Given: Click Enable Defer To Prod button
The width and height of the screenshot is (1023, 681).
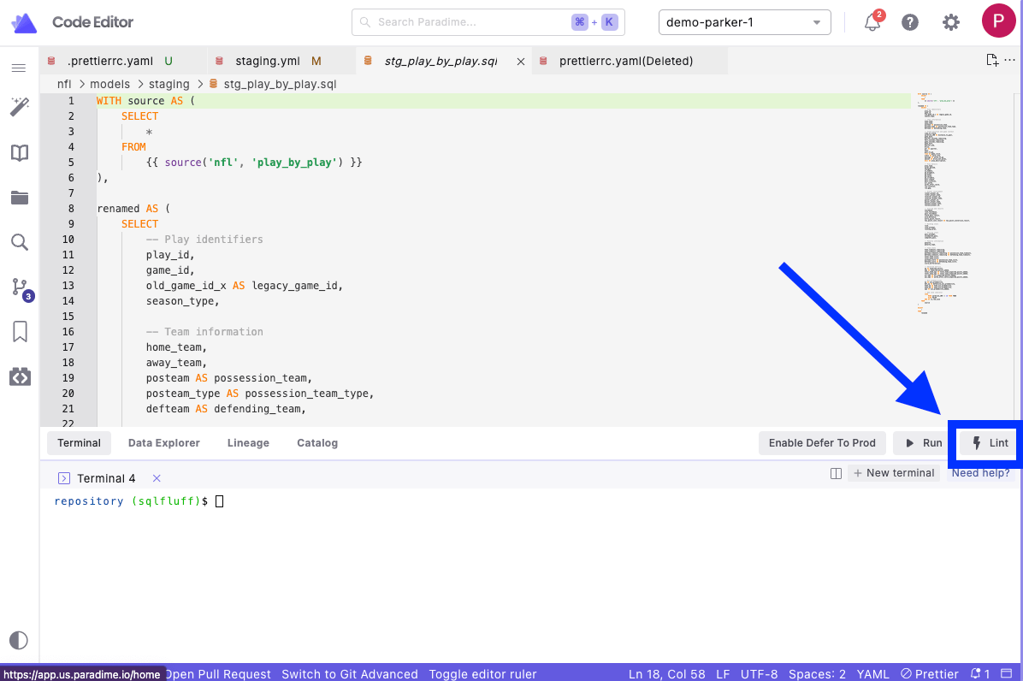Looking at the screenshot, I should (822, 443).
